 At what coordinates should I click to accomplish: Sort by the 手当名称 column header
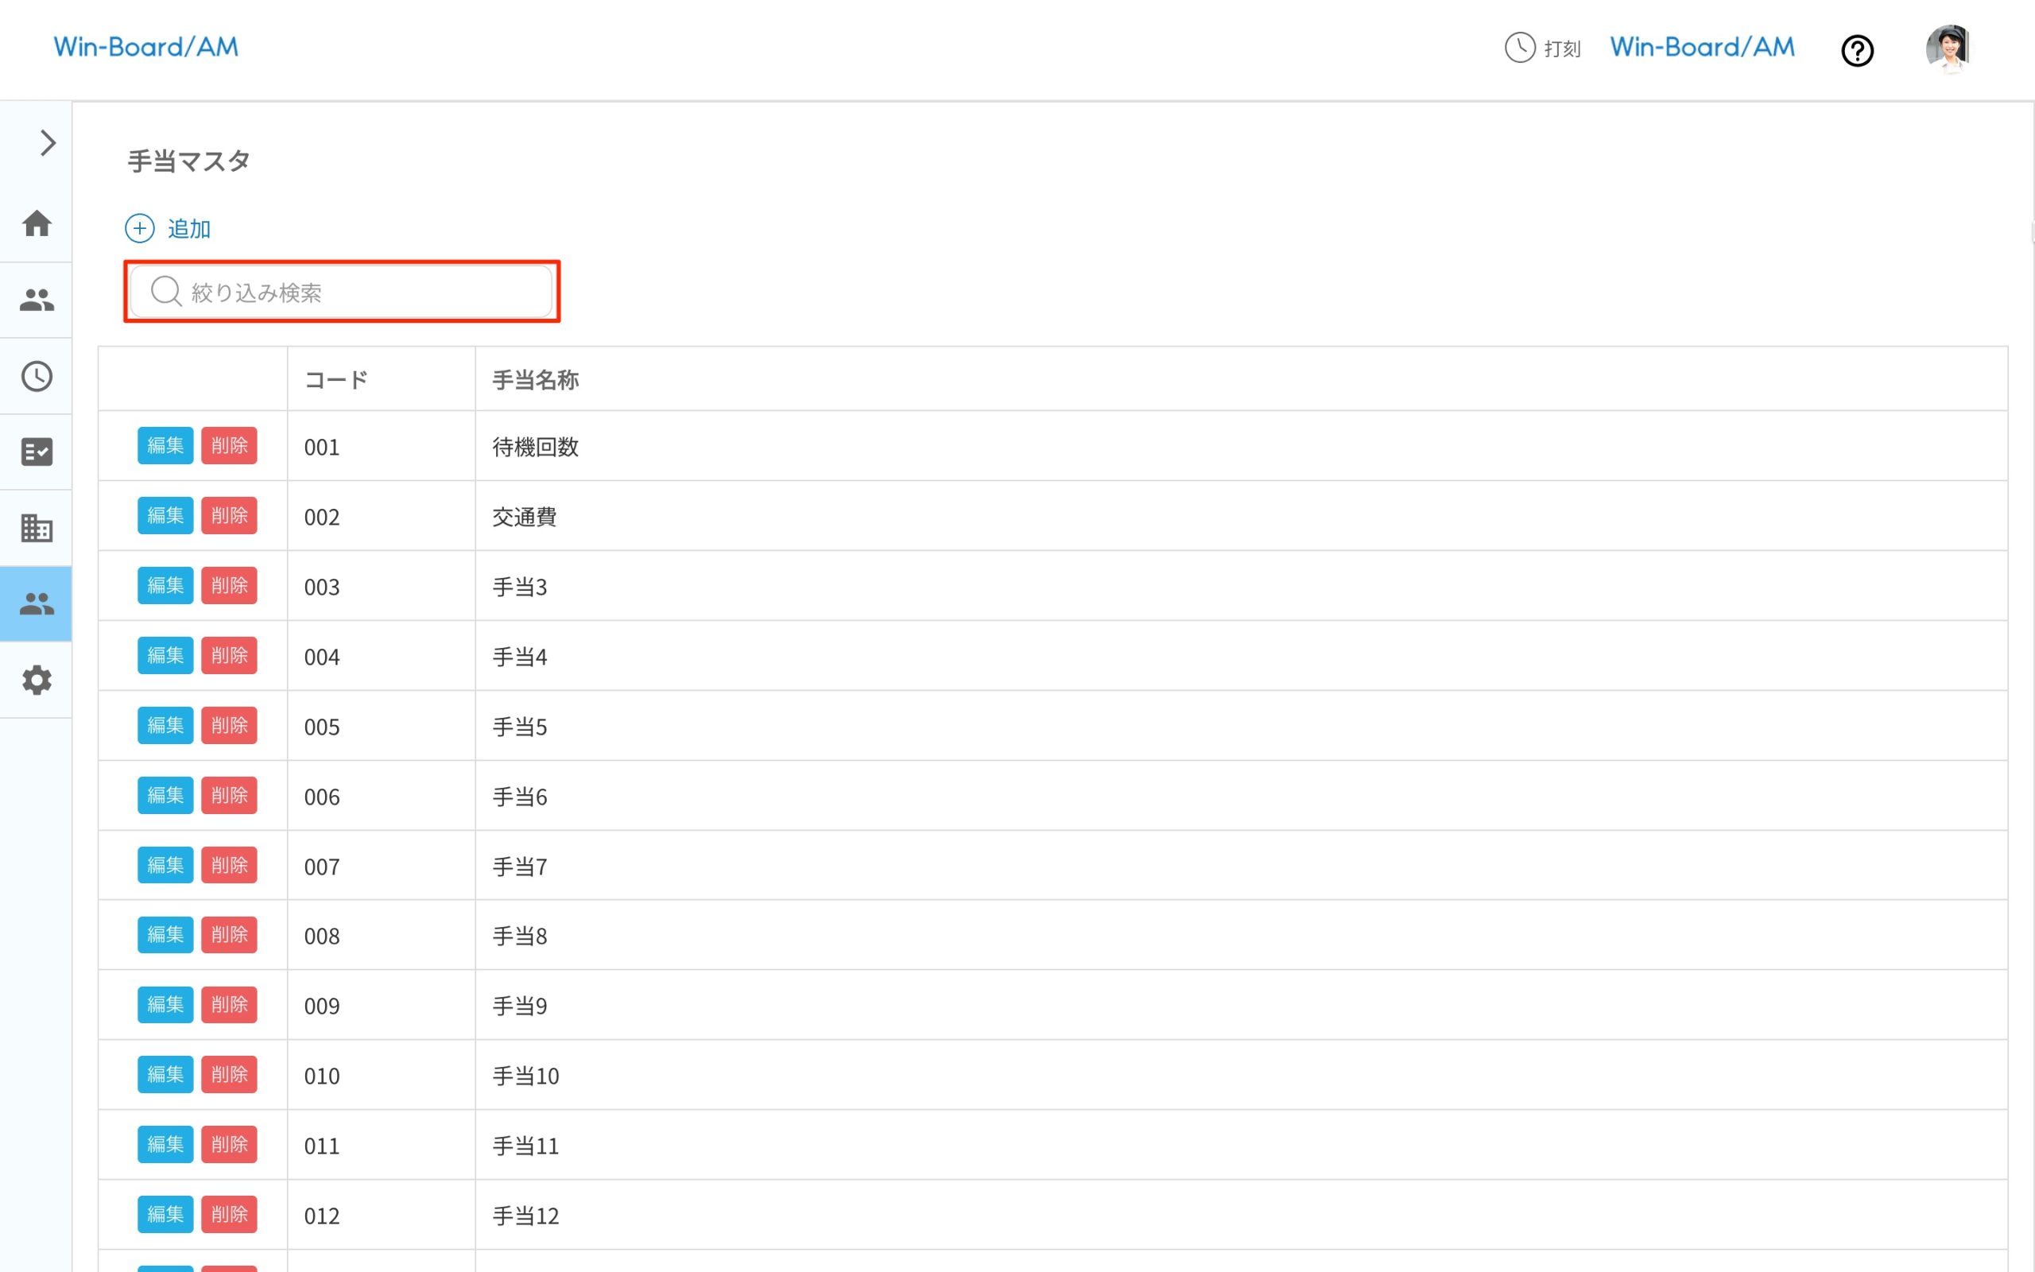click(535, 379)
